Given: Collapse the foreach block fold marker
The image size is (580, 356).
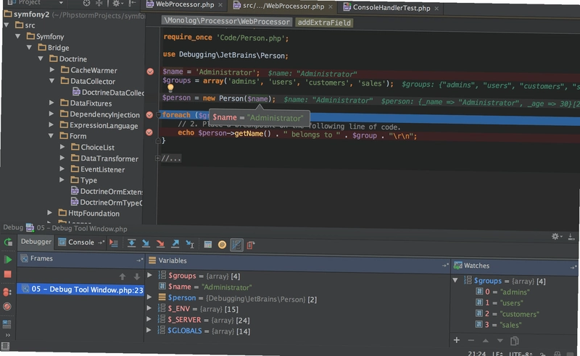Looking at the screenshot, I should coord(158,115).
